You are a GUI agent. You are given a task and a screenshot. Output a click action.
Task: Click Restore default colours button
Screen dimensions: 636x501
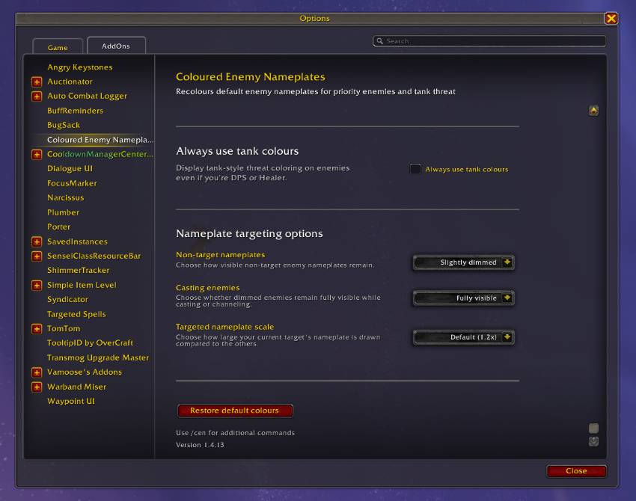[x=235, y=411]
